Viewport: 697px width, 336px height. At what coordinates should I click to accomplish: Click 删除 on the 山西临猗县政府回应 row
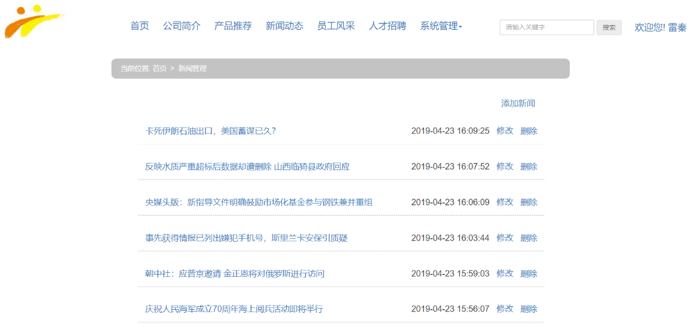pyautogui.click(x=529, y=167)
